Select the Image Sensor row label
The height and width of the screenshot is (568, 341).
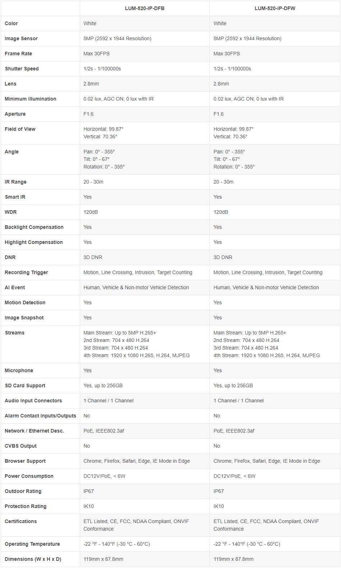[21, 38]
